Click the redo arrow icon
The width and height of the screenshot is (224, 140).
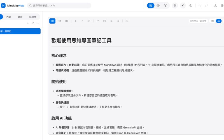pyautogui.click(x=206, y=6)
